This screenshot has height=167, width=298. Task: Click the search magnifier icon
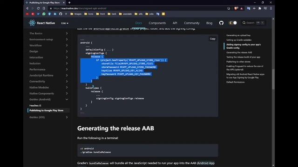[x=244, y=23]
